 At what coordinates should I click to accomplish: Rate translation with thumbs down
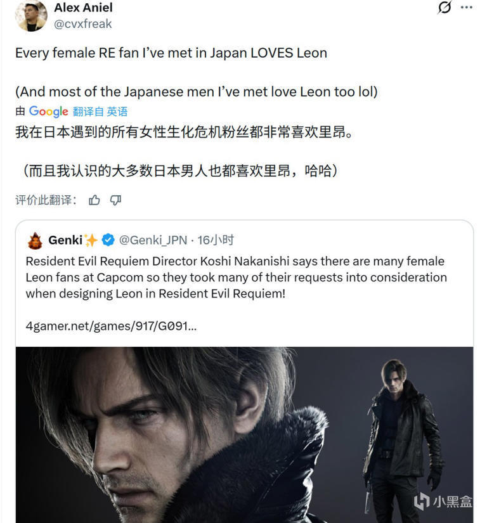[x=116, y=200]
